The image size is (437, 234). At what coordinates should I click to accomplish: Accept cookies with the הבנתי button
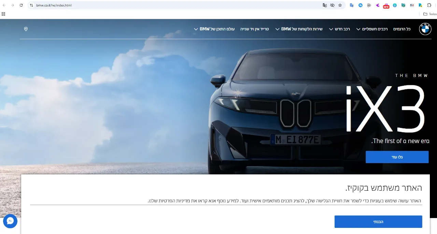click(x=378, y=222)
